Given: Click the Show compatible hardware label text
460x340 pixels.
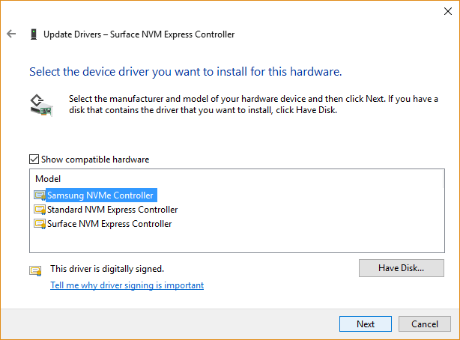Looking at the screenshot, I should pos(95,160).
